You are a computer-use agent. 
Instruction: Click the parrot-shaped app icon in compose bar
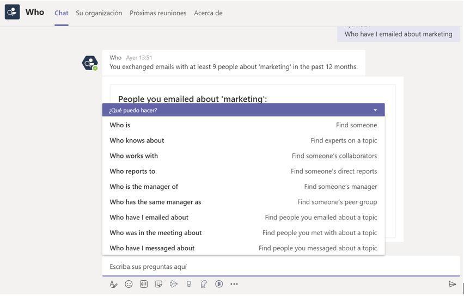(204, 284)
